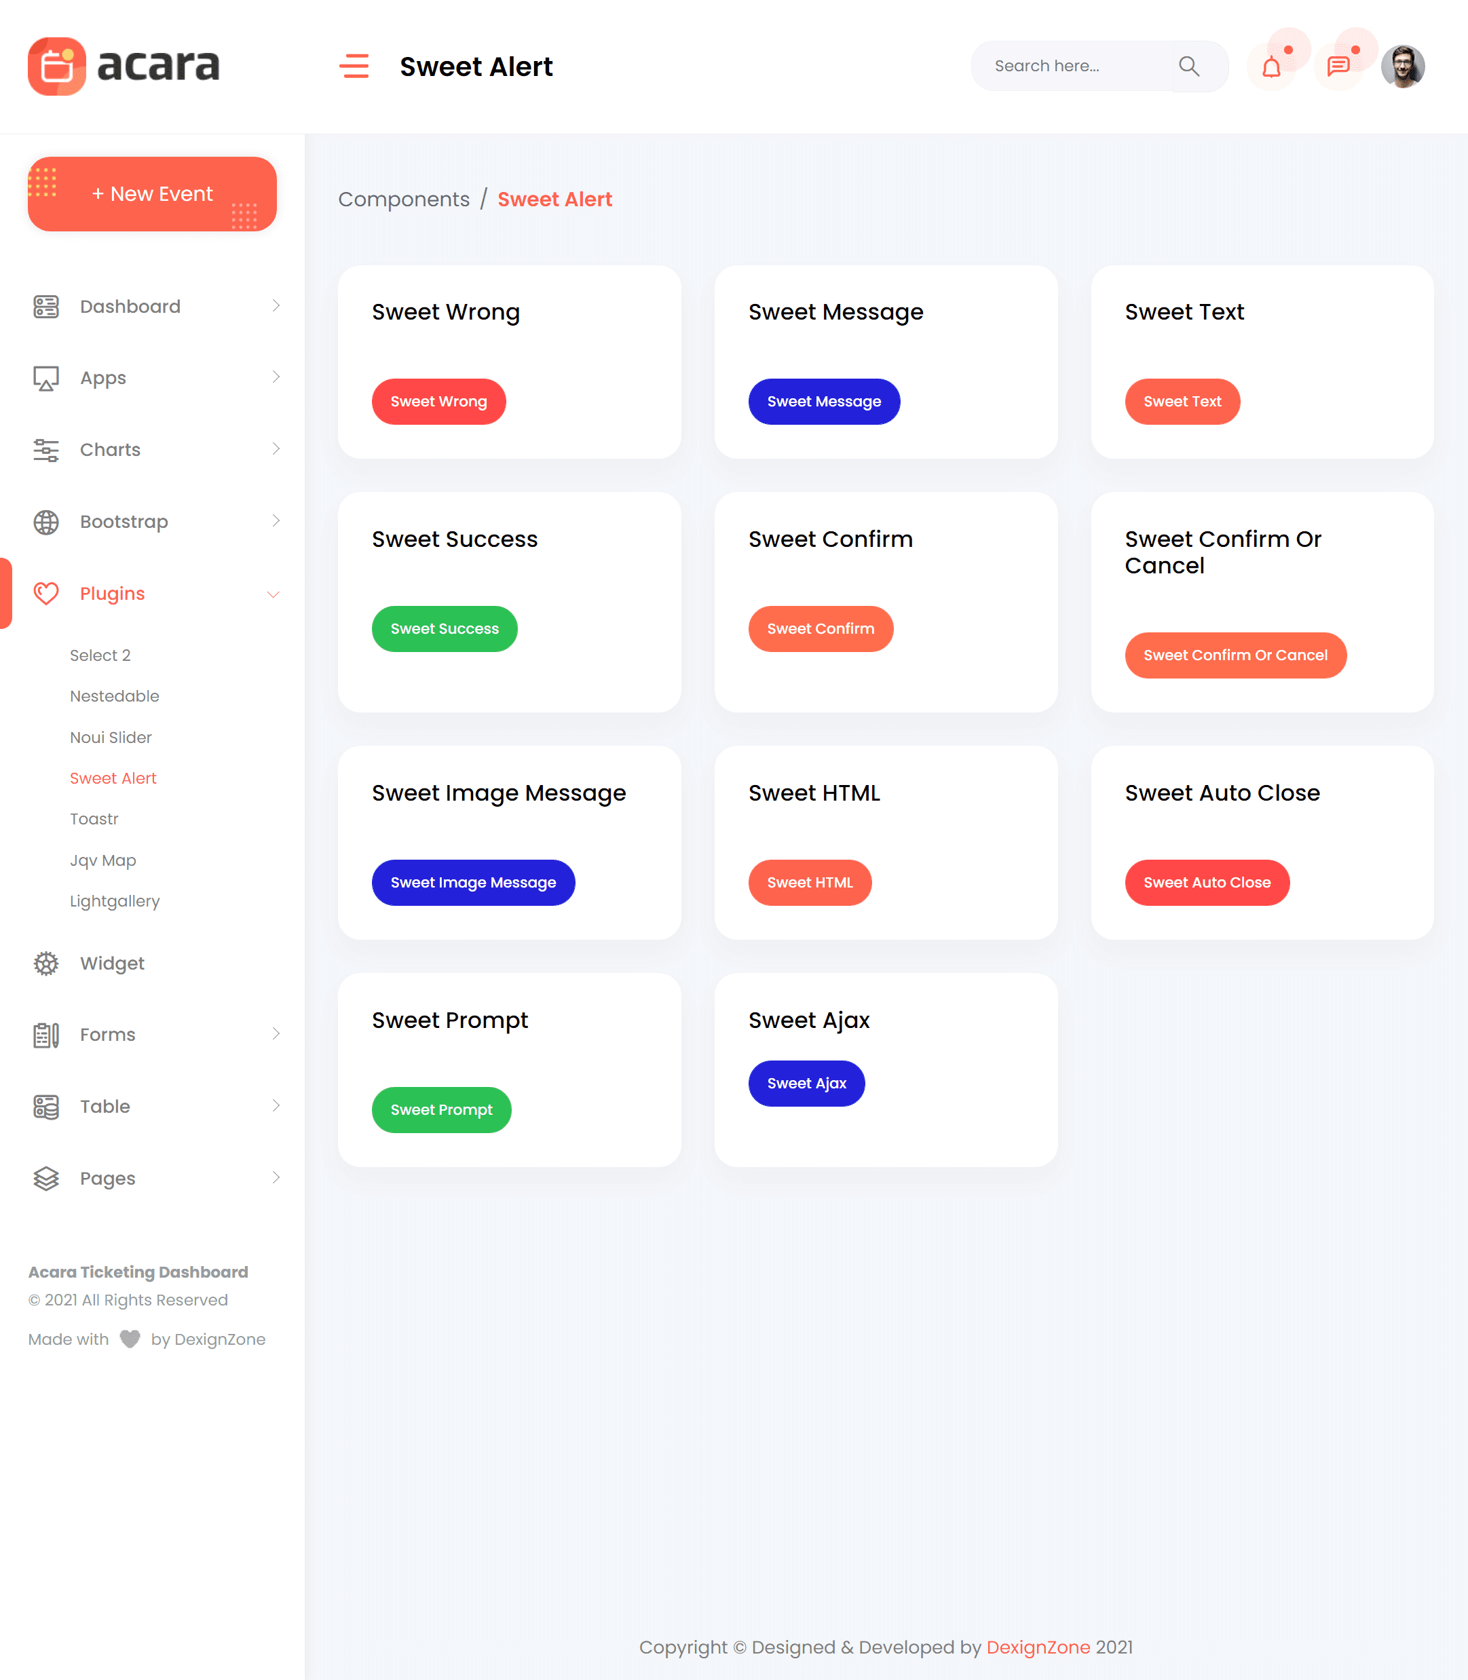Screen dimensions: 1468x1680
Task: Open Noui Slider plugin page
Action: (x=111, y=737)
